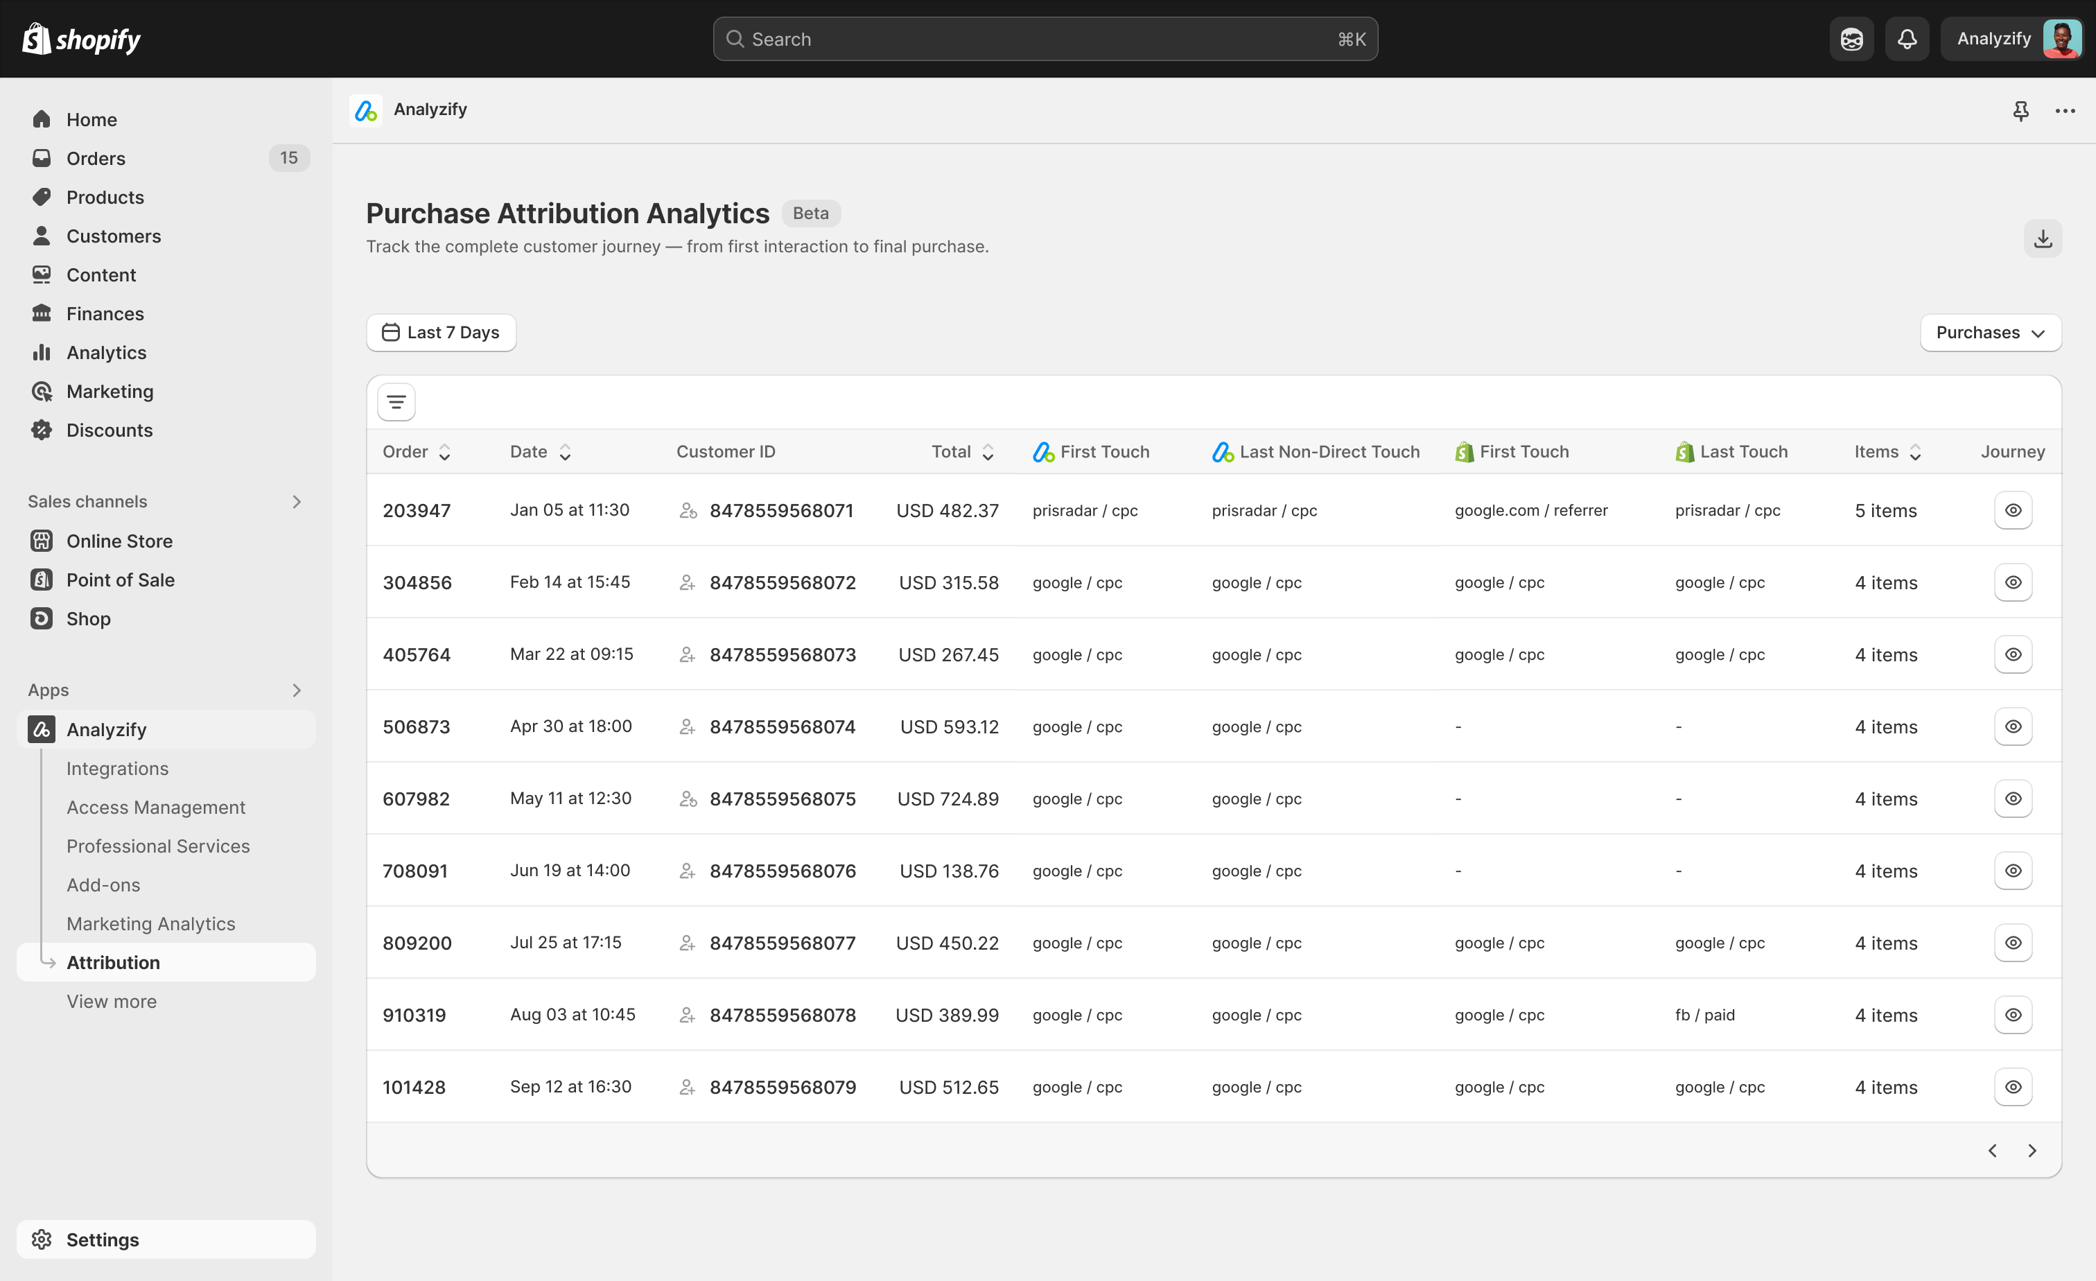Click the export download icon
This screenshot has width=2096, height=1281.
2043,238
